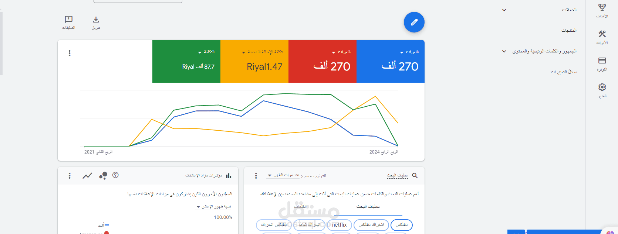Open metric dropdown on the blue النقرات tile
Screen dimensions: 618x234
click(x=402, y=52)
